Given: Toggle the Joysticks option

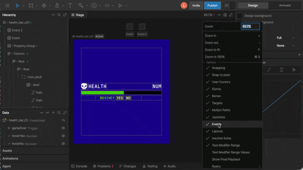Looking at the screenshot, I should pyautogui.click(x=232, y=117).
